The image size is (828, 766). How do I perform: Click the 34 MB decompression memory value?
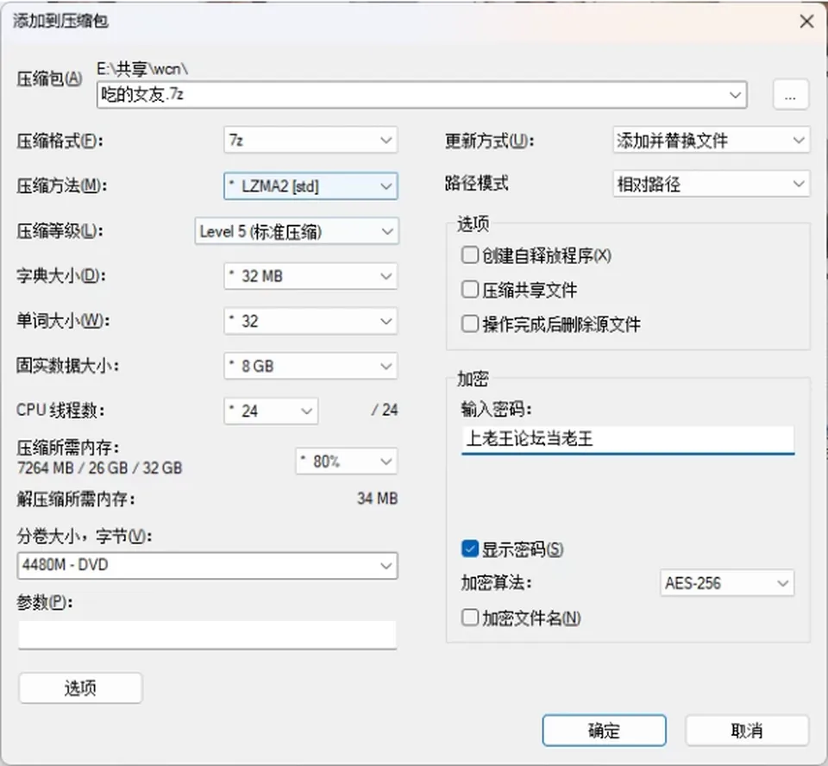[378, 499]
